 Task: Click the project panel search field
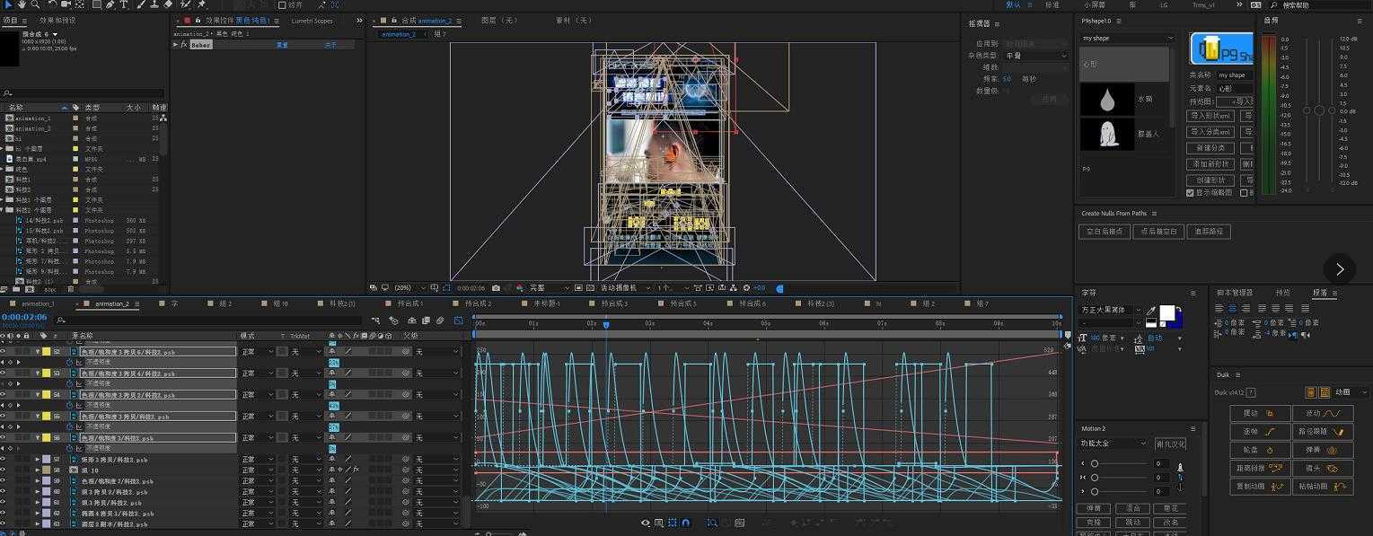click(85, 93)
